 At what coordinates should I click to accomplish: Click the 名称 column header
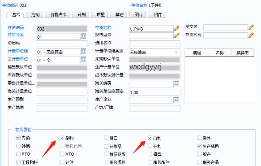(219, 53)
